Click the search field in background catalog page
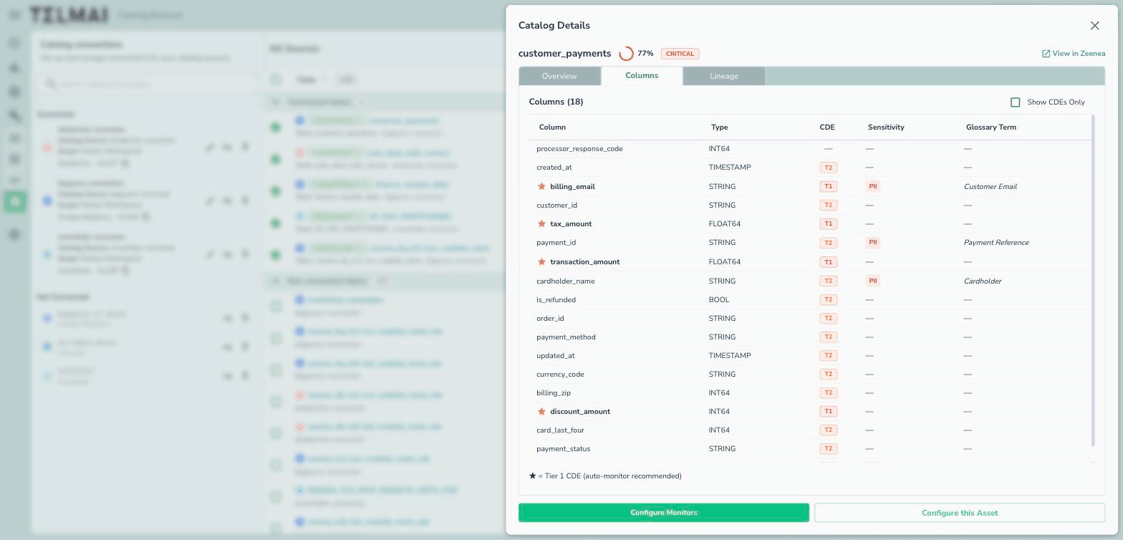This screenshot has width=1123, height=540. (149, 84)
